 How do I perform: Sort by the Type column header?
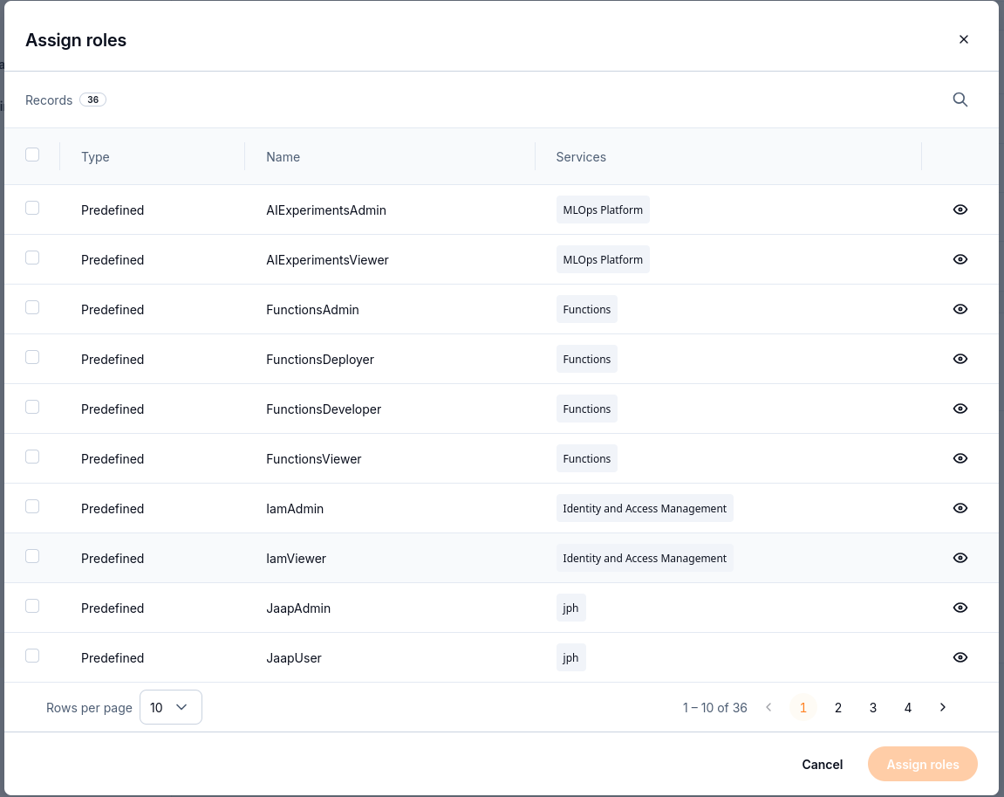[x=95, y=157]
